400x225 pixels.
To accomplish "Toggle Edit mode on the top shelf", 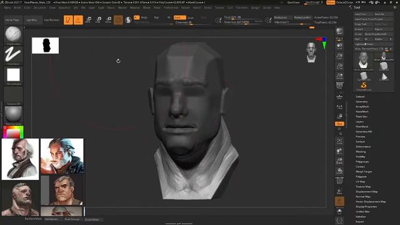I will pos(68,20).
